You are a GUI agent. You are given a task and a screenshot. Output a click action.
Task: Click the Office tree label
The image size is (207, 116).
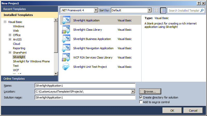[17, 35]
